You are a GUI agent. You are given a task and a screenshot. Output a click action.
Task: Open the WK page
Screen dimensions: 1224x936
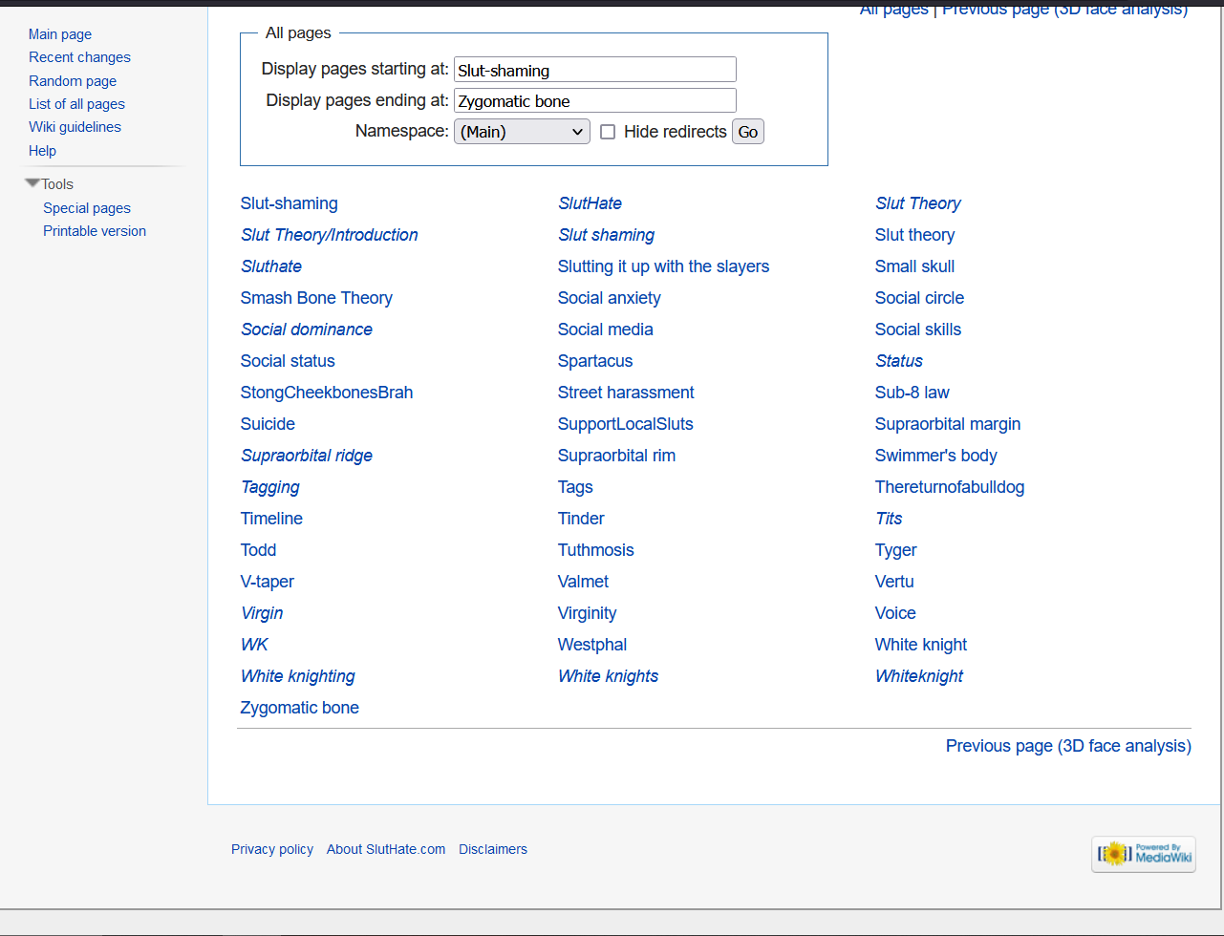[254, 645]
